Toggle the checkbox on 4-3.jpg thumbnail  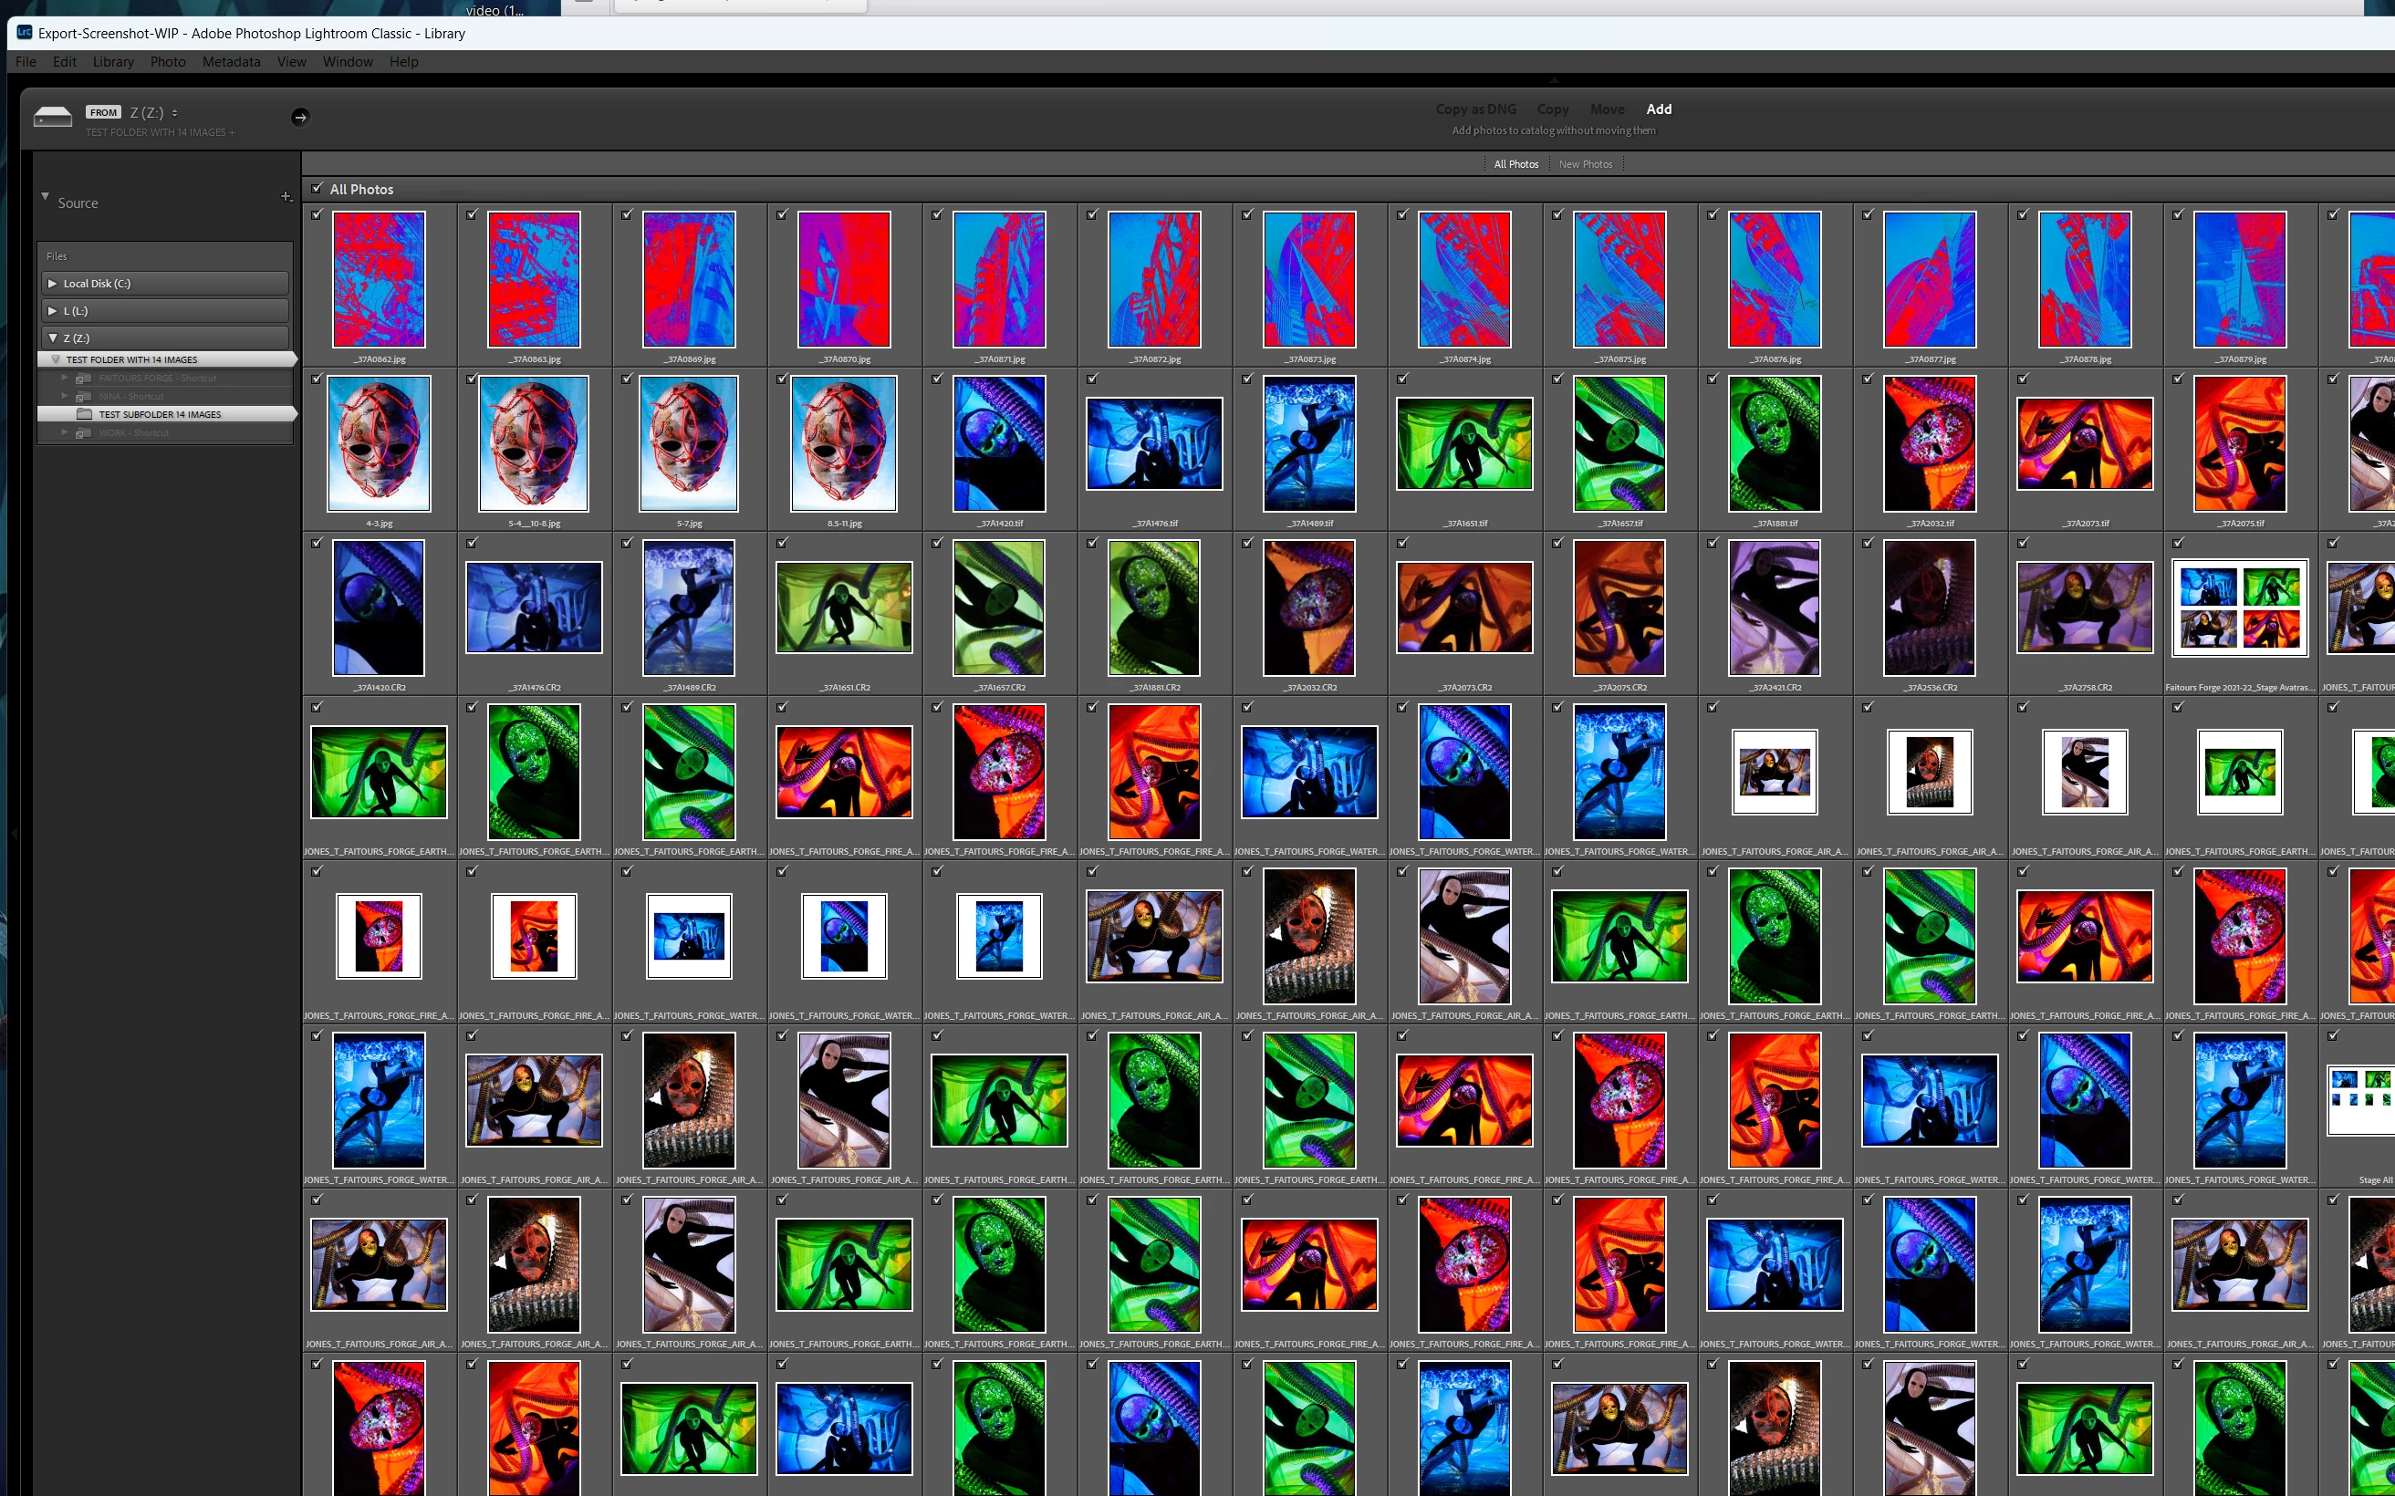click(x=317, y=379)
